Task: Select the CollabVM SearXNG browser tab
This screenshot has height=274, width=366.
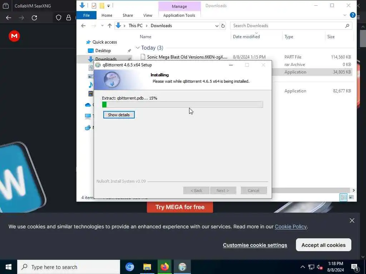Action: pyautogui.click(x=33, y=6)
